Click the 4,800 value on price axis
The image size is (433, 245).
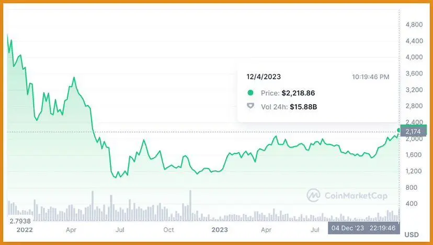[x=414, y=24]
